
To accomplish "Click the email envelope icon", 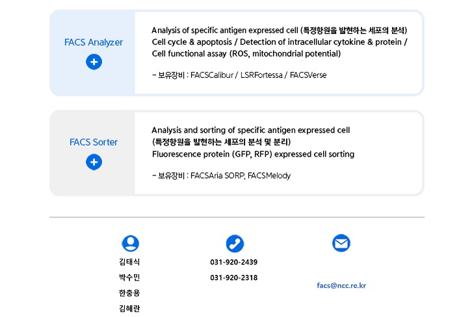I will coord(341,243).
